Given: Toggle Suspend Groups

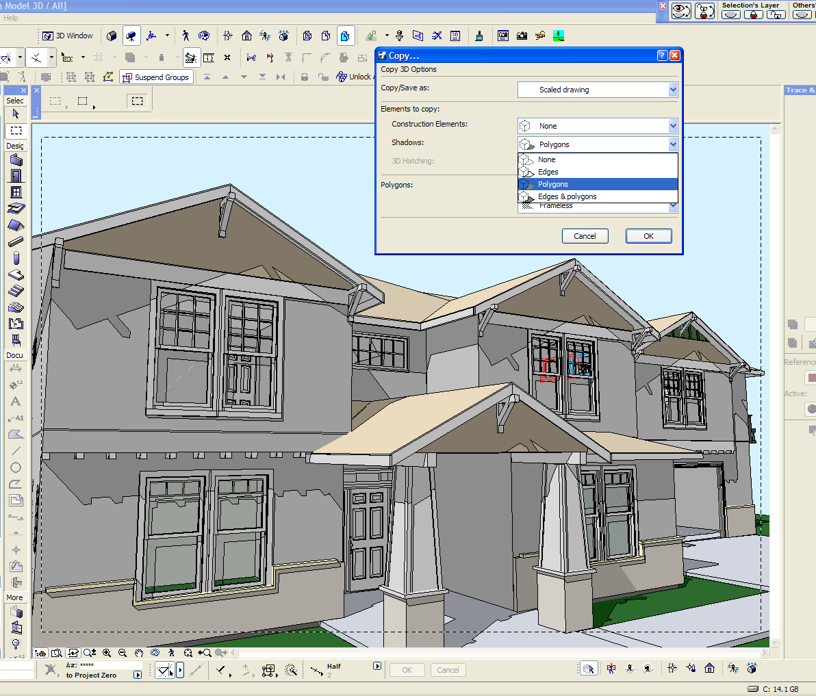Looking at the screenshot, I should pyautogui.click(x=156, y=77).
